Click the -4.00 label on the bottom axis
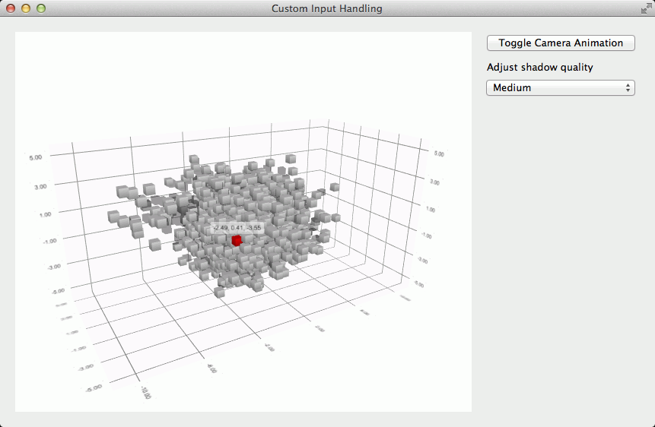The width and height of the screenshot is (655, 427). tap(211, 369)
